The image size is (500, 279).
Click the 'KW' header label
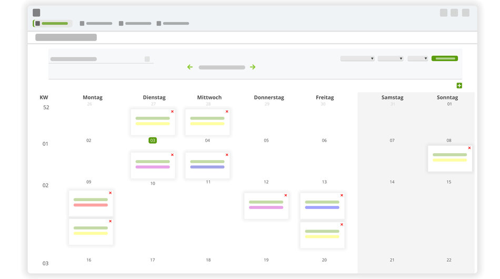(44, 97)
